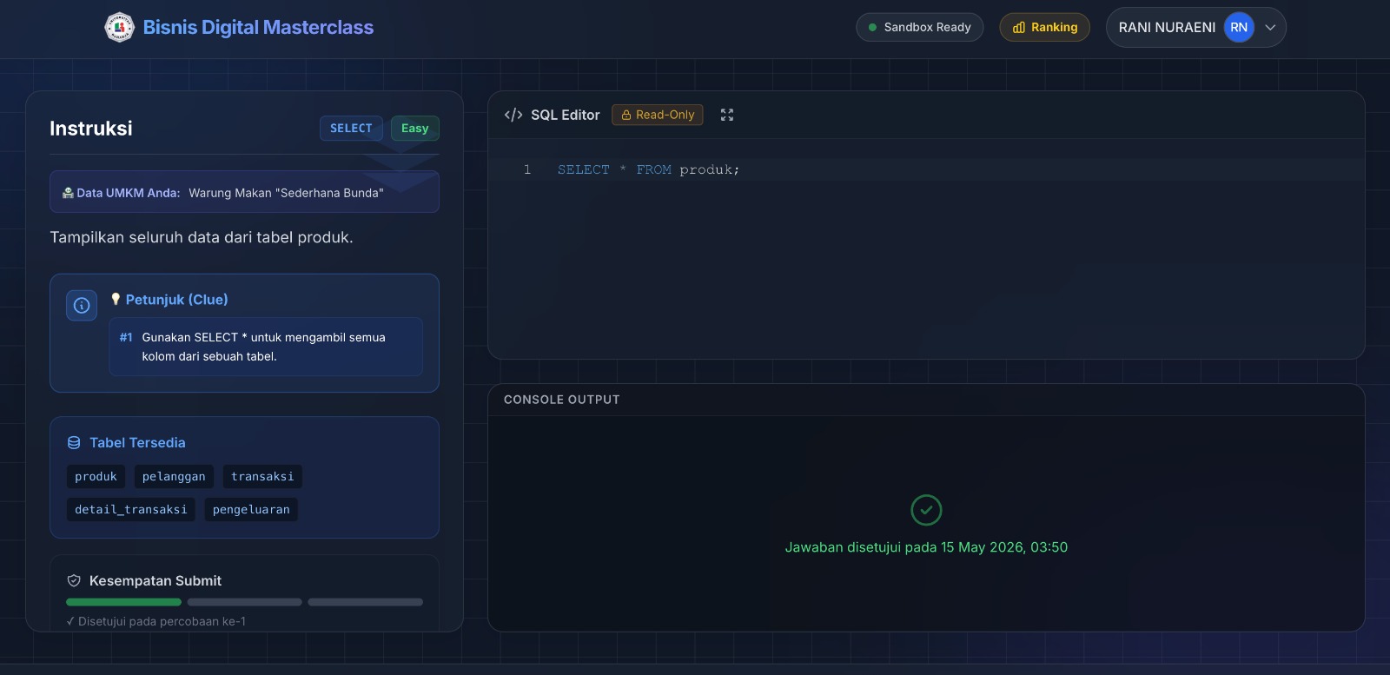Viewport: 1390px width, 675px height.
Task: Click the produk table chip
Action: coord(96,476)
